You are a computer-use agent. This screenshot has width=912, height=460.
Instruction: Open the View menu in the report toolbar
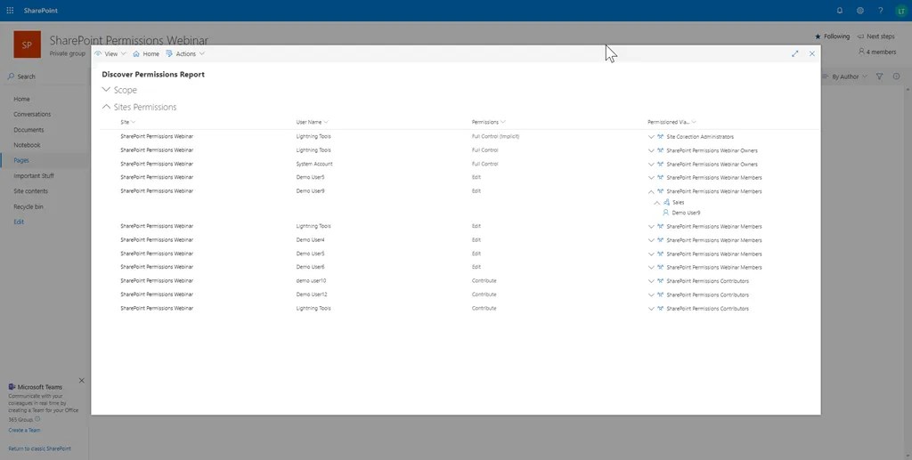coord(110,53)
